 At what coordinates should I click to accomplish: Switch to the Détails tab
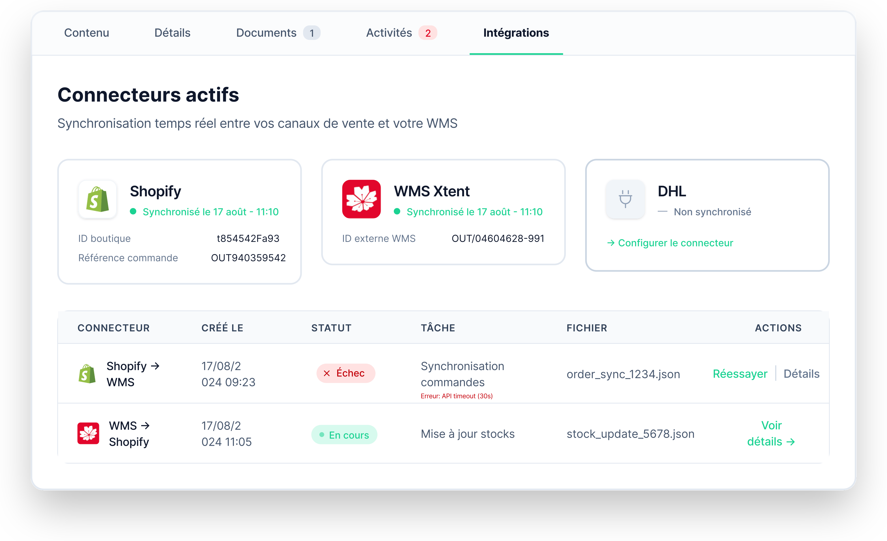click(172, 33)
